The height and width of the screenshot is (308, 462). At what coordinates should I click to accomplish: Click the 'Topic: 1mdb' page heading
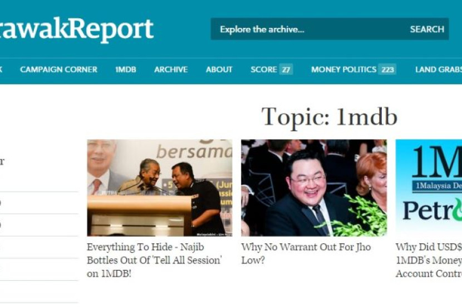330,118
